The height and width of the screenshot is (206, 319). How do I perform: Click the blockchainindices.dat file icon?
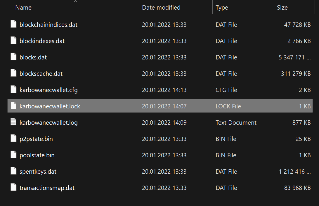pyautogui.click(x=13, y=24)
